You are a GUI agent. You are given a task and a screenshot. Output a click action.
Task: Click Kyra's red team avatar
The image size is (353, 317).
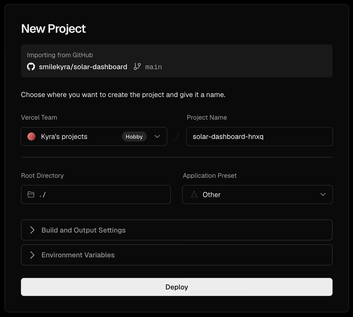[x=31, y=136]
